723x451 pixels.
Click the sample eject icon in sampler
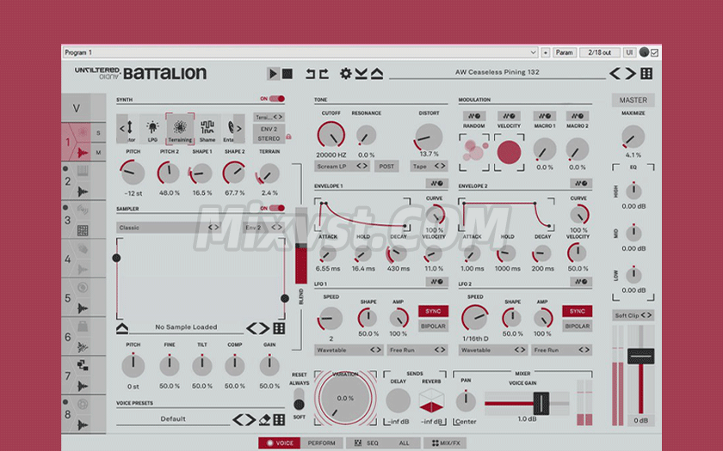click(x=122, y=327)
